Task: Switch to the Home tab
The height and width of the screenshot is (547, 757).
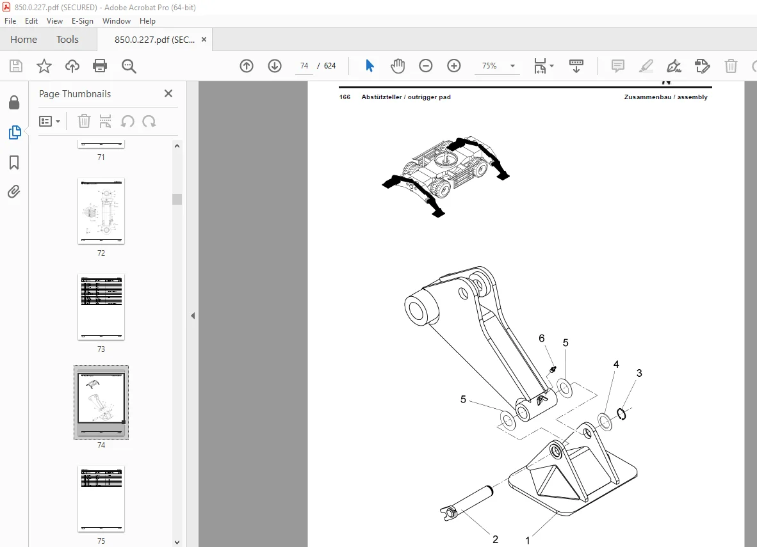Action: (24, 40)
